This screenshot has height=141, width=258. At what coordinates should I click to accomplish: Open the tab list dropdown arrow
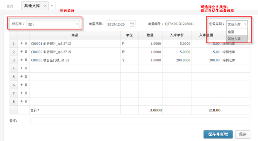52,6
